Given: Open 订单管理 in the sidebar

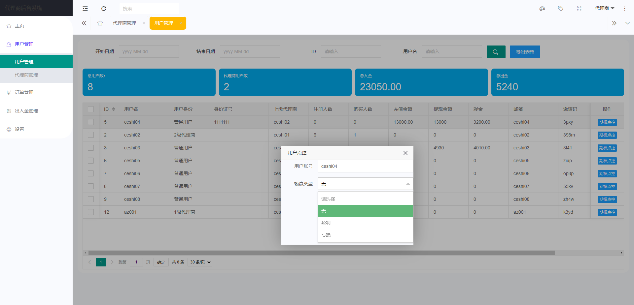Looking at the screenshot, I should tap(24, 92).
